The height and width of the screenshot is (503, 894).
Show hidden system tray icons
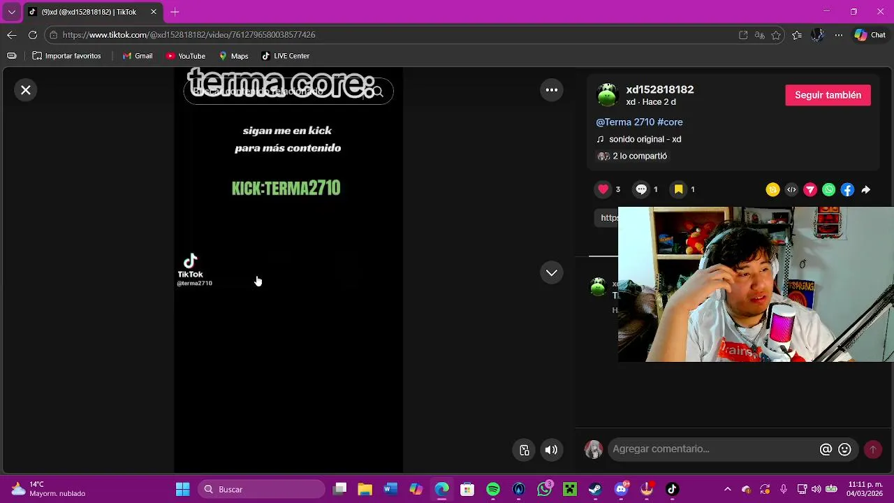coord(728,490)
